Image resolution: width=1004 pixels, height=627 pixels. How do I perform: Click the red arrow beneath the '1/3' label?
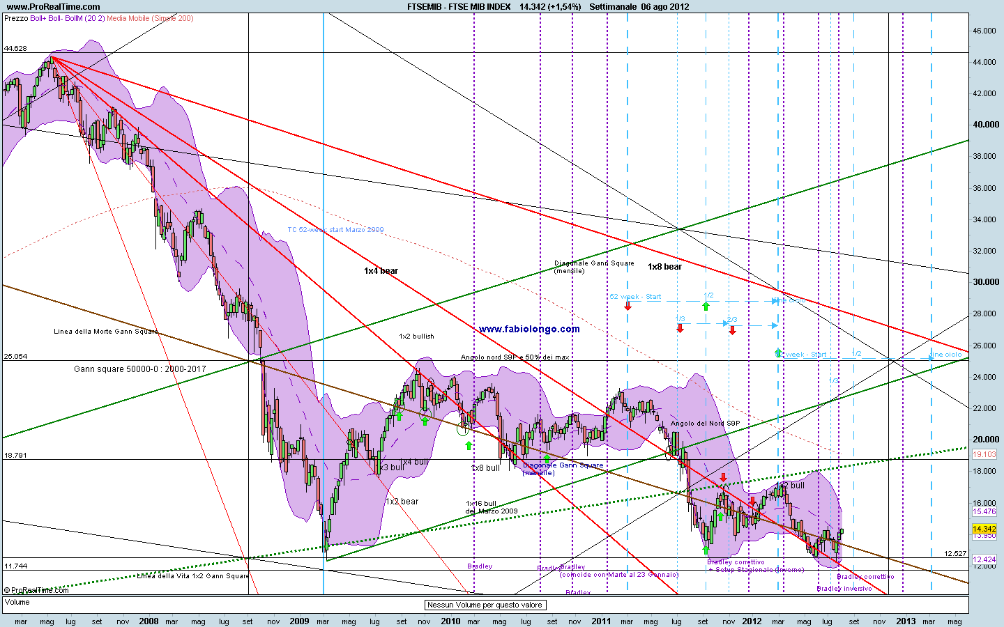point(680,328)
